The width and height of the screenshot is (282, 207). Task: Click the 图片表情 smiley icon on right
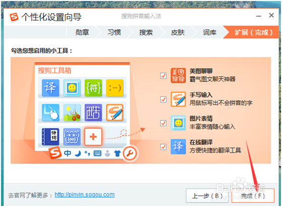(x=178, y=123)
